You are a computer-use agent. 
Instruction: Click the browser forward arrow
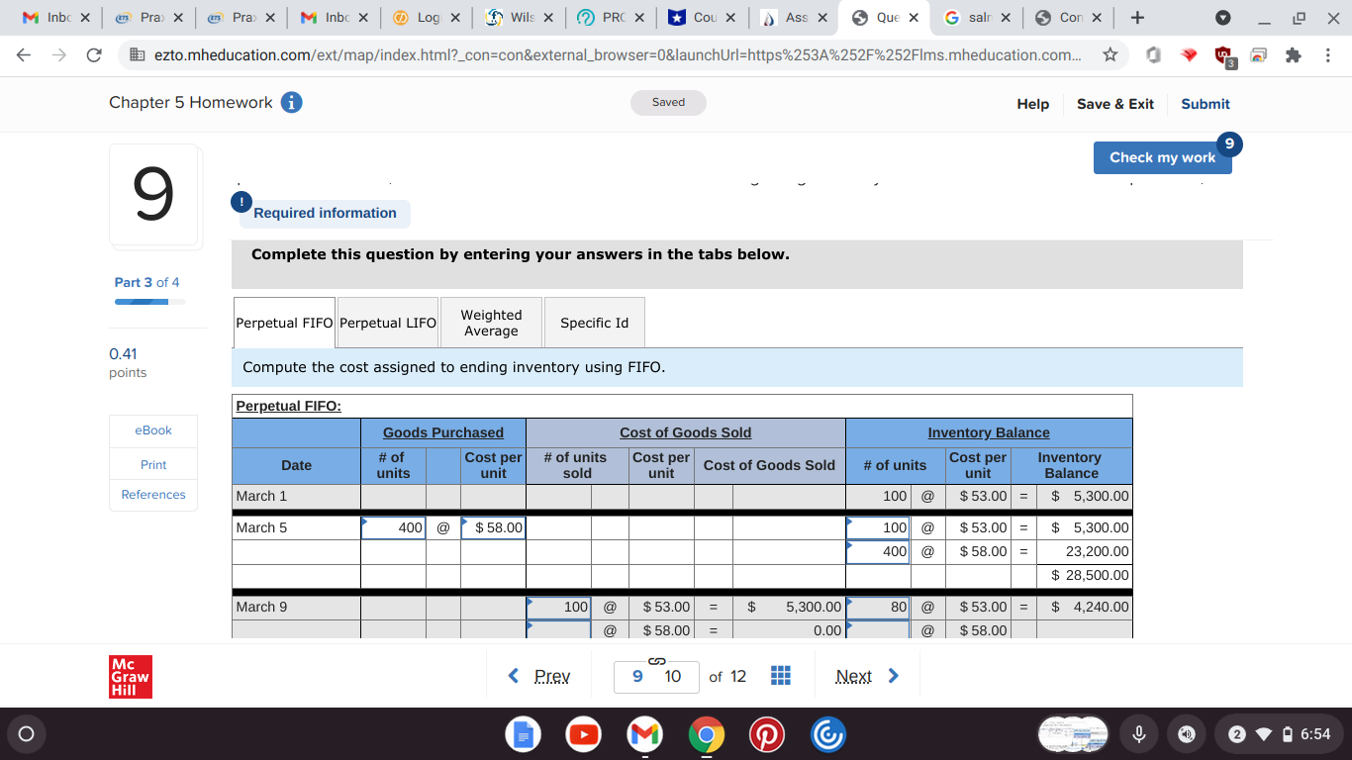[60, 55]
